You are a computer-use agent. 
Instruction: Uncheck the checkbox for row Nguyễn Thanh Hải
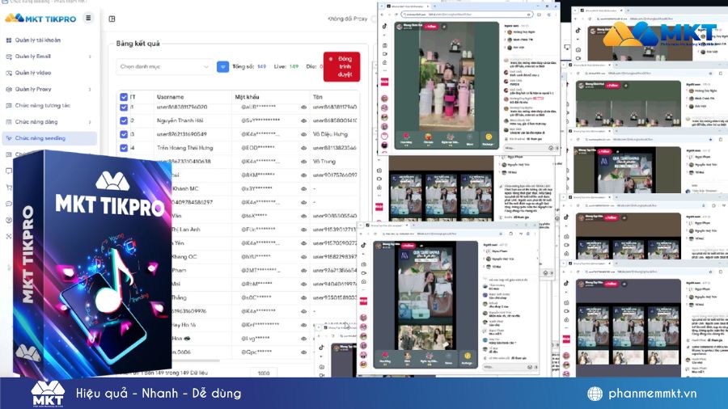124,120
